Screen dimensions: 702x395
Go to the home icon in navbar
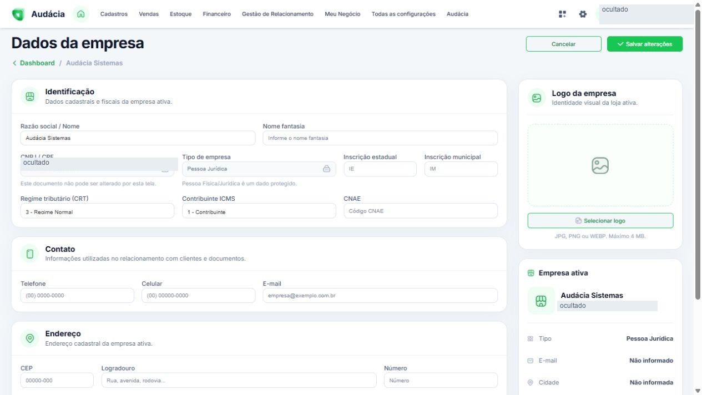point(81,14)
